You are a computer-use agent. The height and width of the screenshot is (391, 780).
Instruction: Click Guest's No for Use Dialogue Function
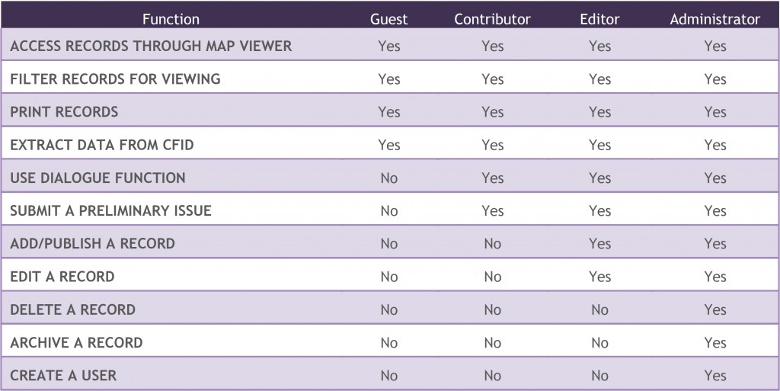(x=388, y=178)
